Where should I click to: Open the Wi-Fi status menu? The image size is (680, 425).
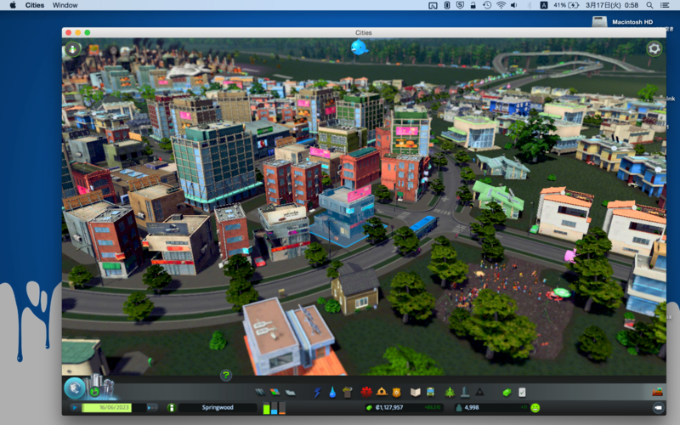click(x=501, y=5)
